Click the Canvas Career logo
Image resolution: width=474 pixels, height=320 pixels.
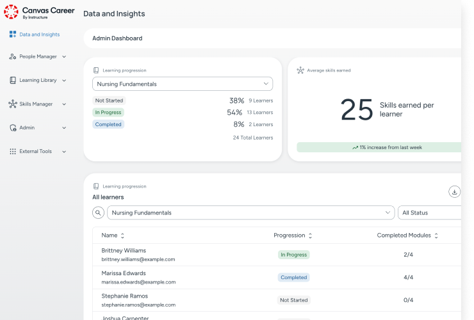(12, 12)
